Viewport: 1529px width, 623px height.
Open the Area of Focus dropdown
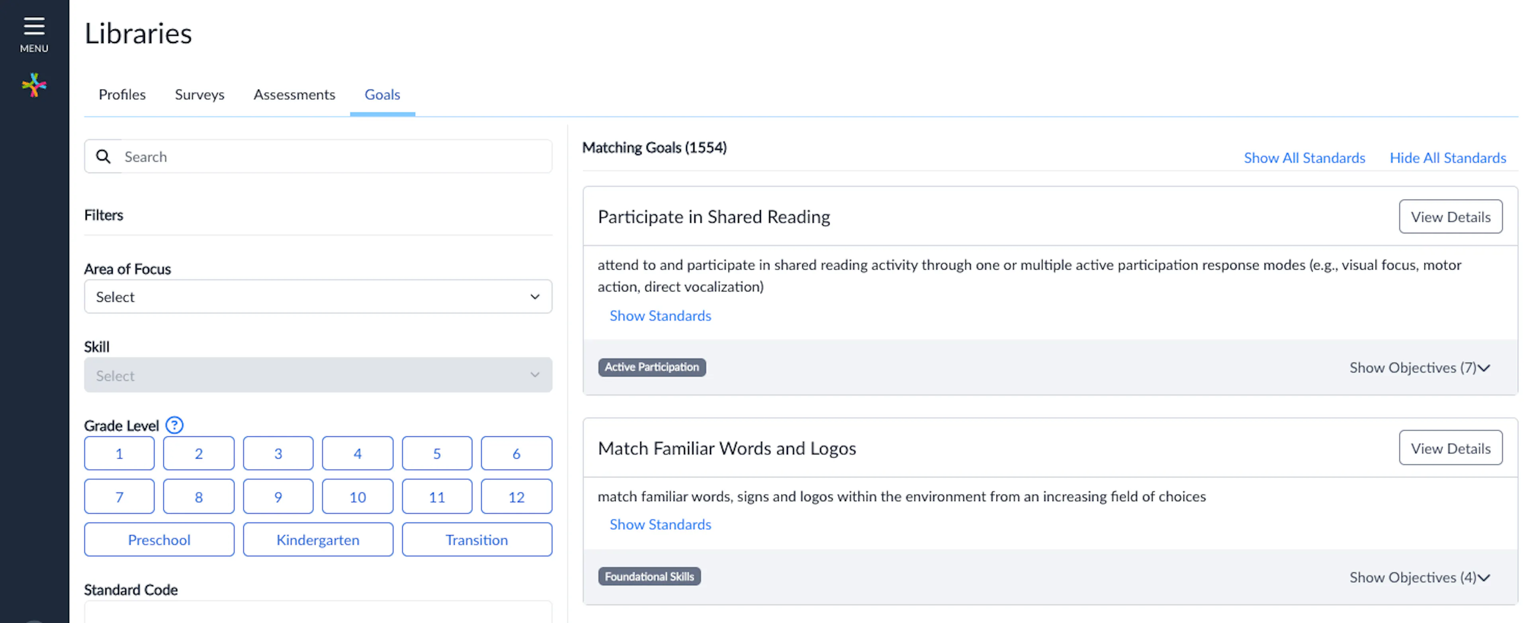(x=318, y=297)
